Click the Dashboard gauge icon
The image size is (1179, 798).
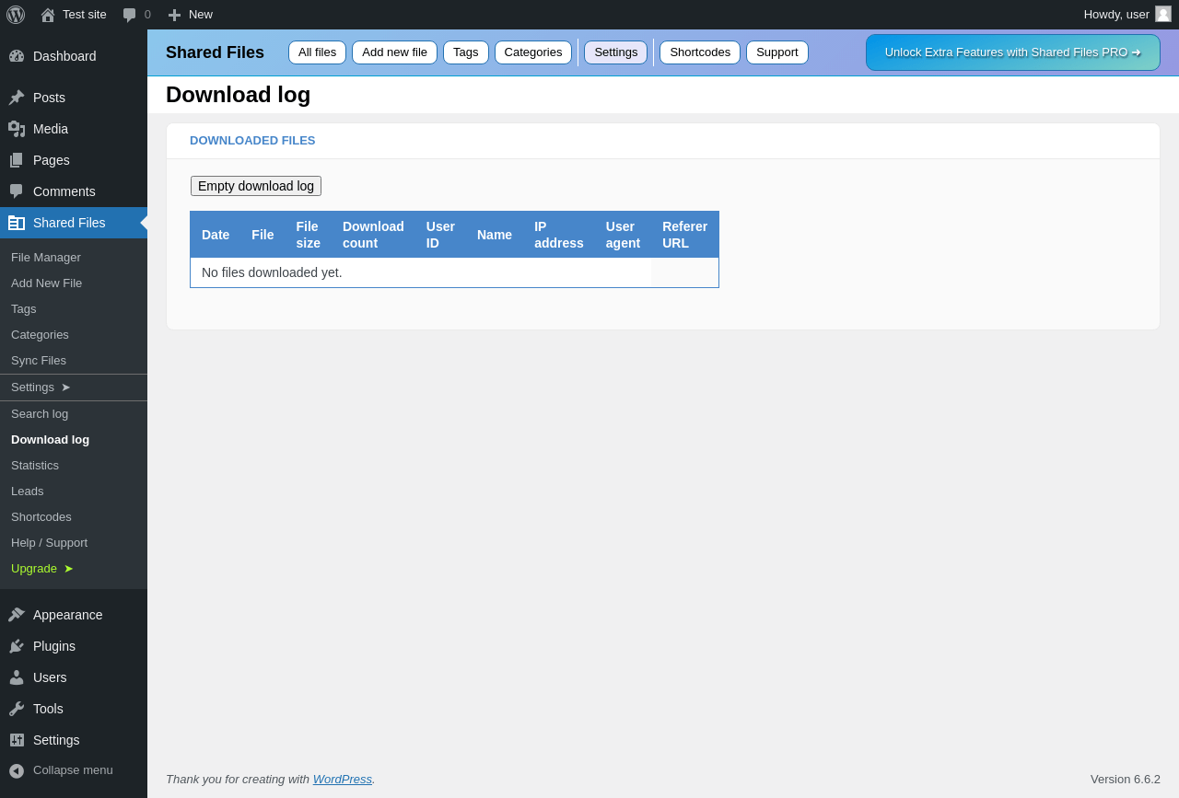coord(17,56)
